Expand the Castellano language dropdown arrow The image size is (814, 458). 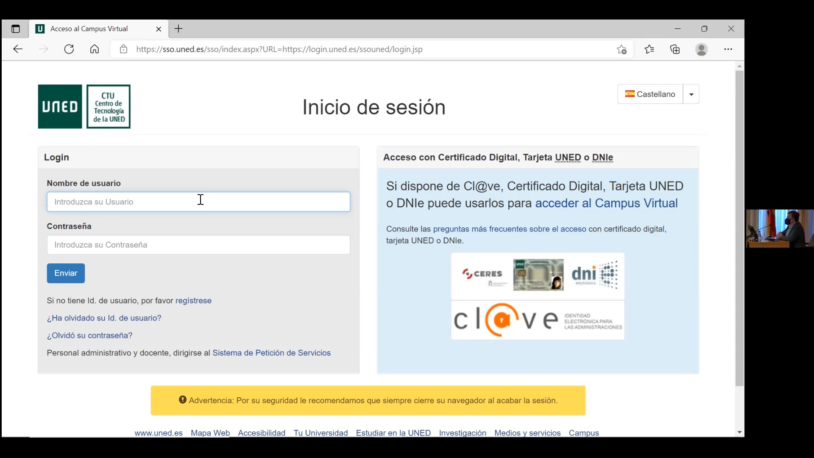pyautogui.click(x=691, y=94)
